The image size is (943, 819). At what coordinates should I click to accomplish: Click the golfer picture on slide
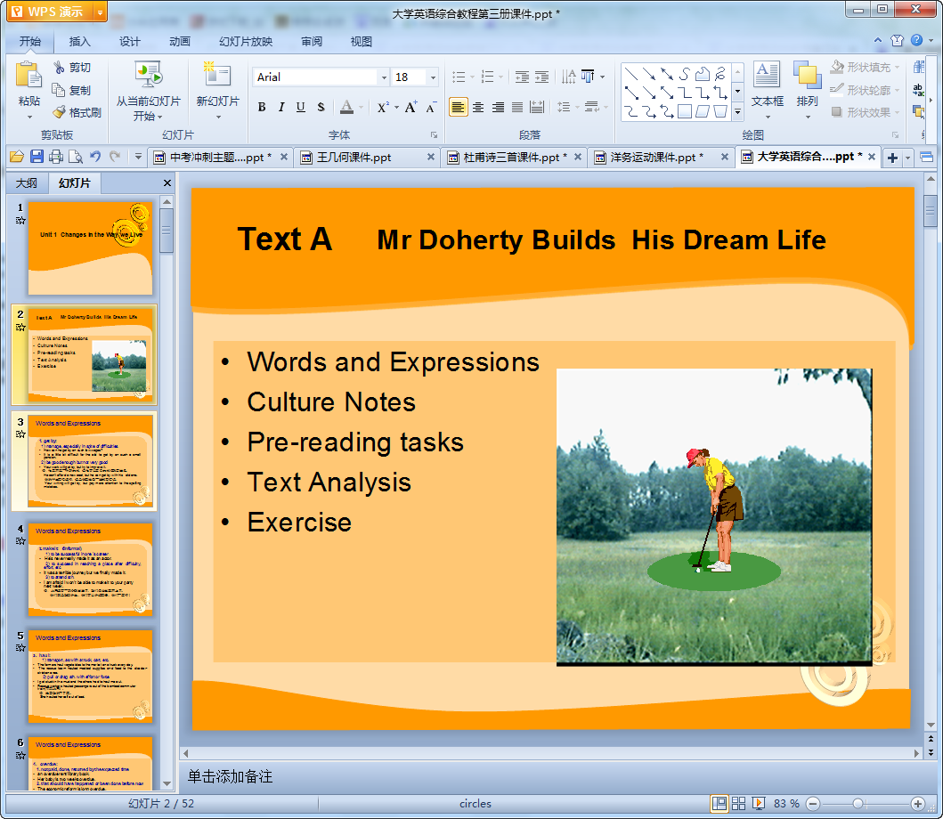tap(714, 516)
